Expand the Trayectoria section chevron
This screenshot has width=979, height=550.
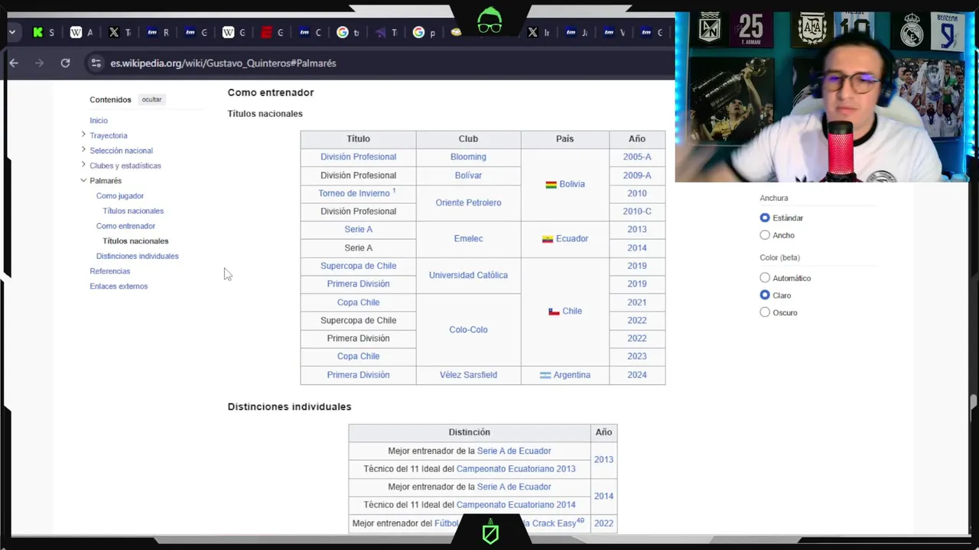[x=83, y=135]
